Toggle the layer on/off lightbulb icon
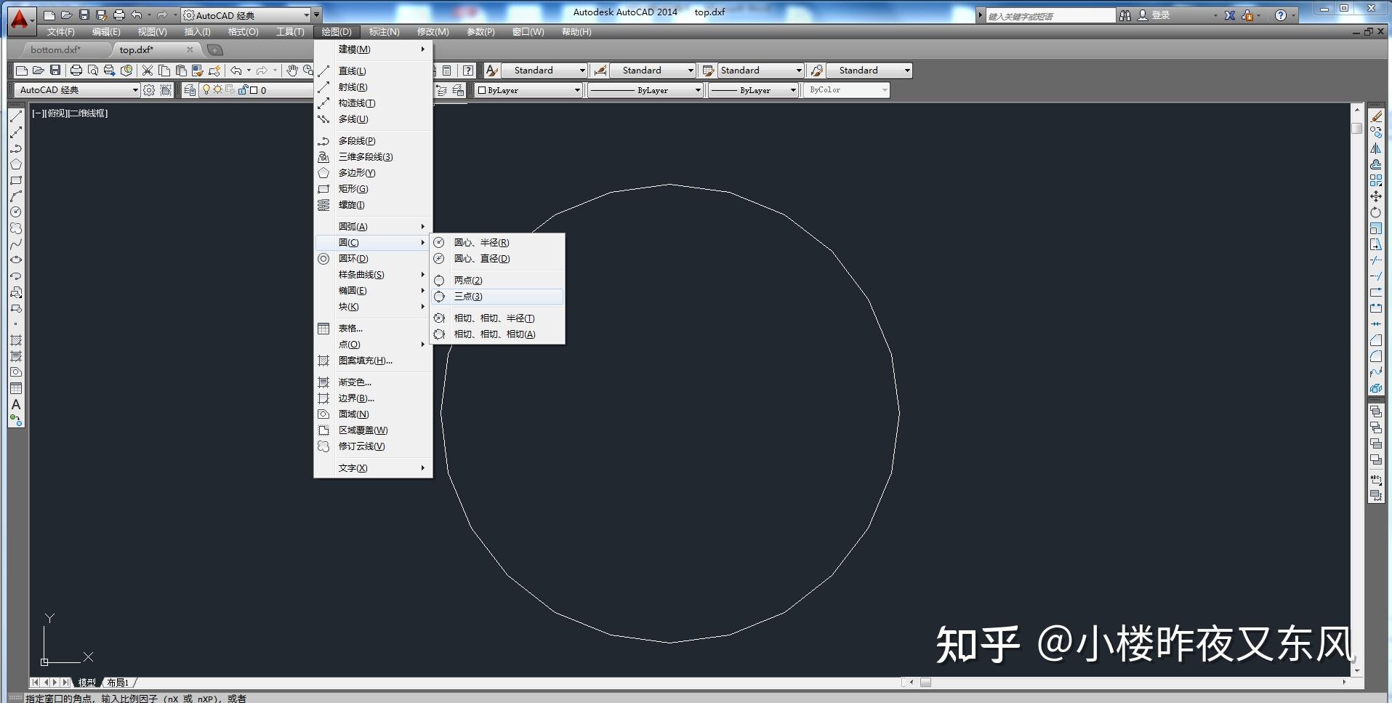 point(206,89)
